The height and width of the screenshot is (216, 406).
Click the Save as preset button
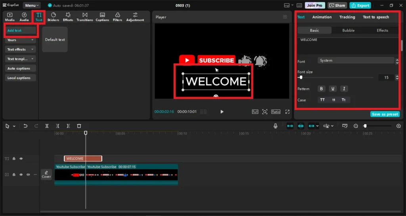coord(385,114)
